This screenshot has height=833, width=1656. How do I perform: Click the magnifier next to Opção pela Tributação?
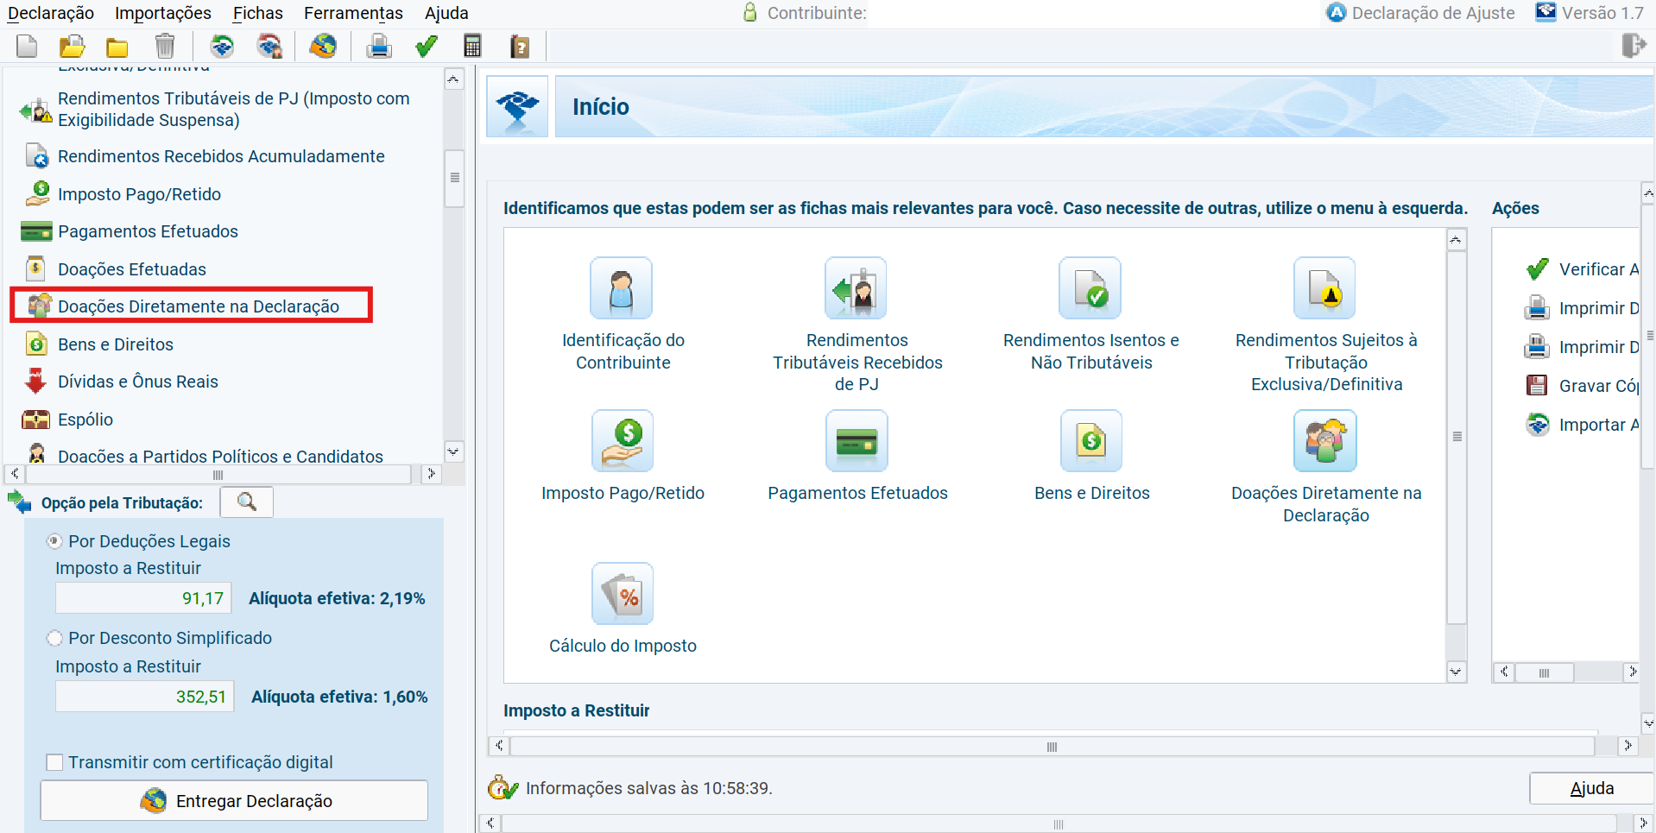point(247,502)
